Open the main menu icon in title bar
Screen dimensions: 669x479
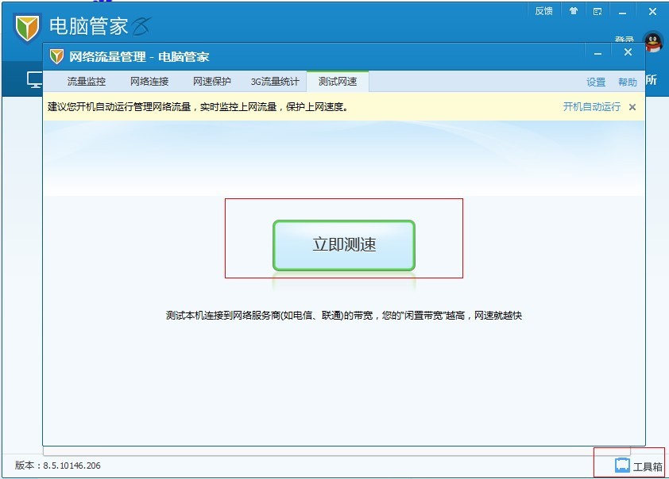597,12
